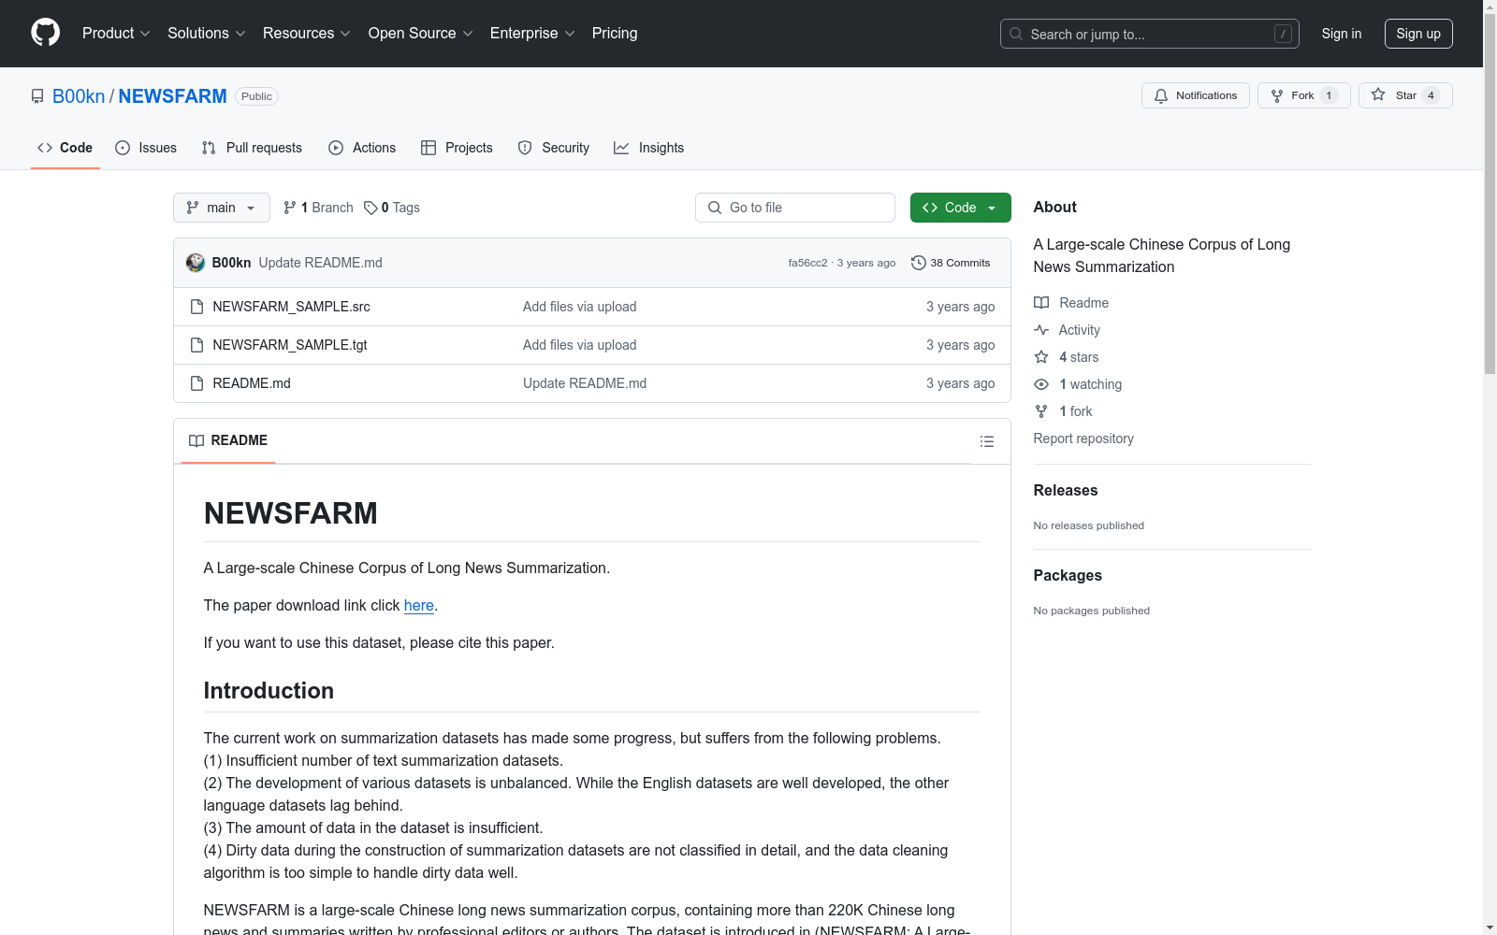The height and width of the screenshot is (935, 1497).
Task: Open the README outline list icon
Action: point(986,441)
